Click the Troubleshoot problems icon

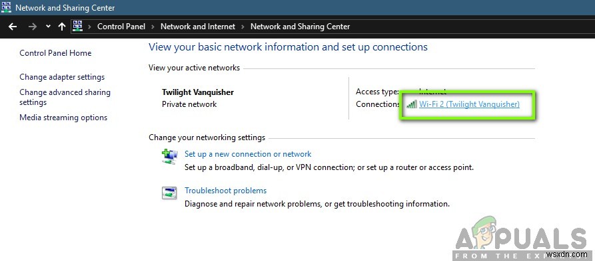(x=169, y=193)
